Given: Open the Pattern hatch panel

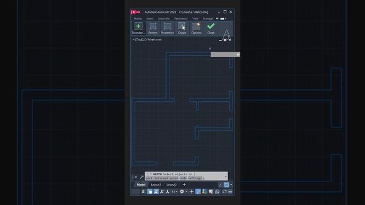Looking at the screenshot, I should (x=153, y=28).
